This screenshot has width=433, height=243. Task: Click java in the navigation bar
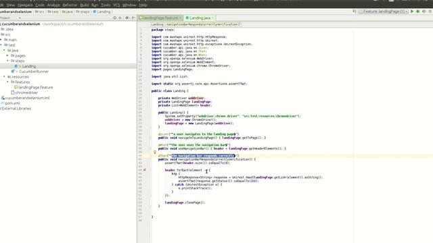(x=68, y=11)
